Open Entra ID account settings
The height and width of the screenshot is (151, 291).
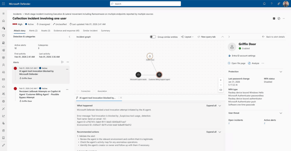[x=242, y=56]
